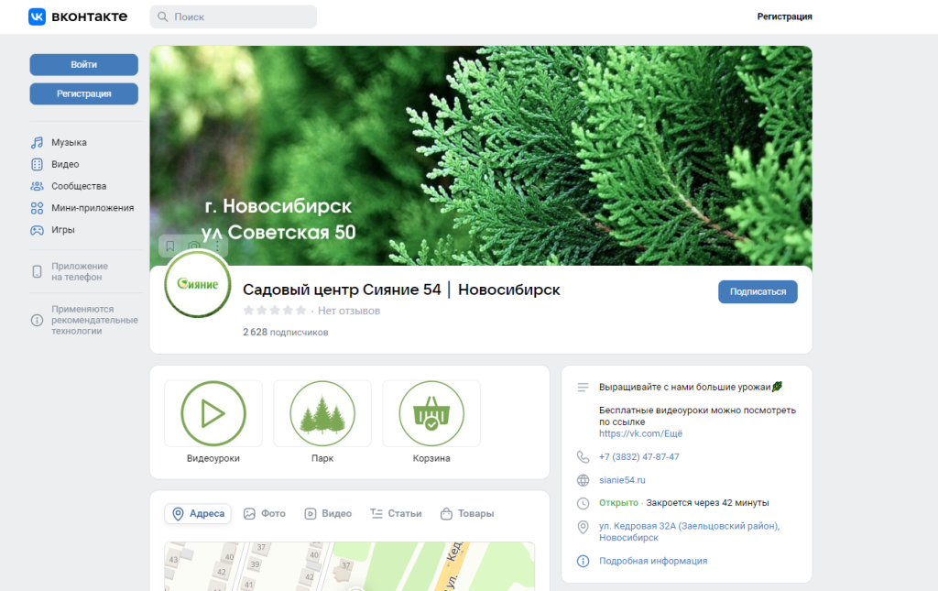This screenshot has width=938, height=591.
Task: Open the Музыка music note icon
Action: tap(37, 142)
